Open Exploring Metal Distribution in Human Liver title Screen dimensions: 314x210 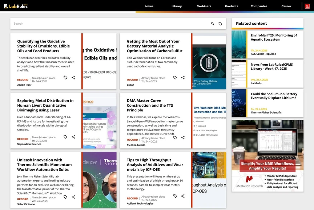[45, 105]
